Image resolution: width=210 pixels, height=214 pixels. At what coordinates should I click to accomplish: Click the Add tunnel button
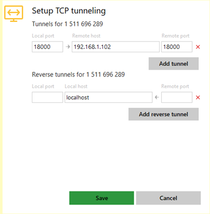174,63
